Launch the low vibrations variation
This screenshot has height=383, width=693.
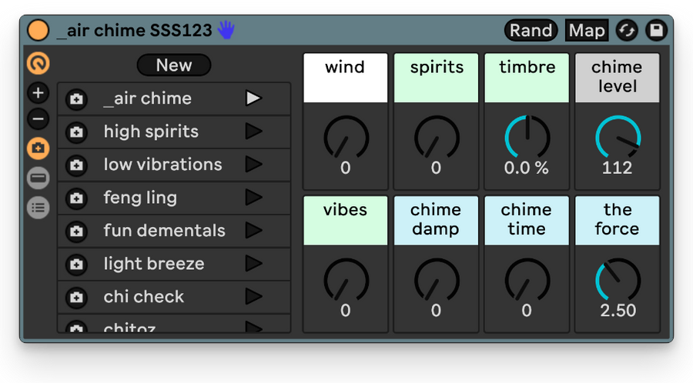click(253, 165)
